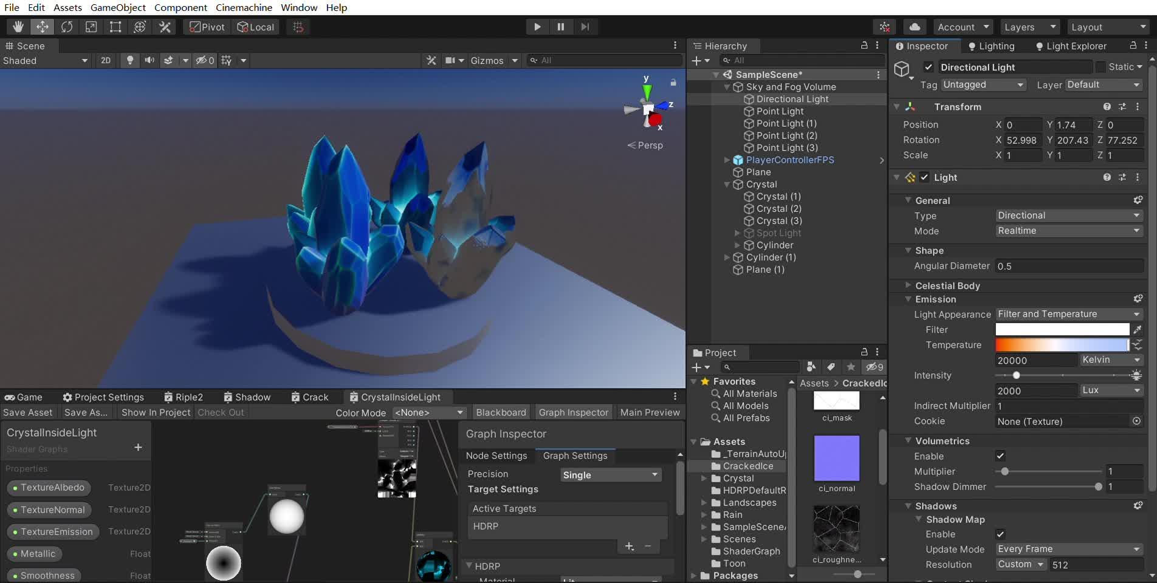Switch to the Light Explorer tab
This screenshot has width=1157, height=583.
pyautogui.click(x=1071, y=46)
